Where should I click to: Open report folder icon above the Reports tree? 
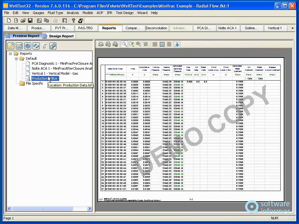(11, 46)
